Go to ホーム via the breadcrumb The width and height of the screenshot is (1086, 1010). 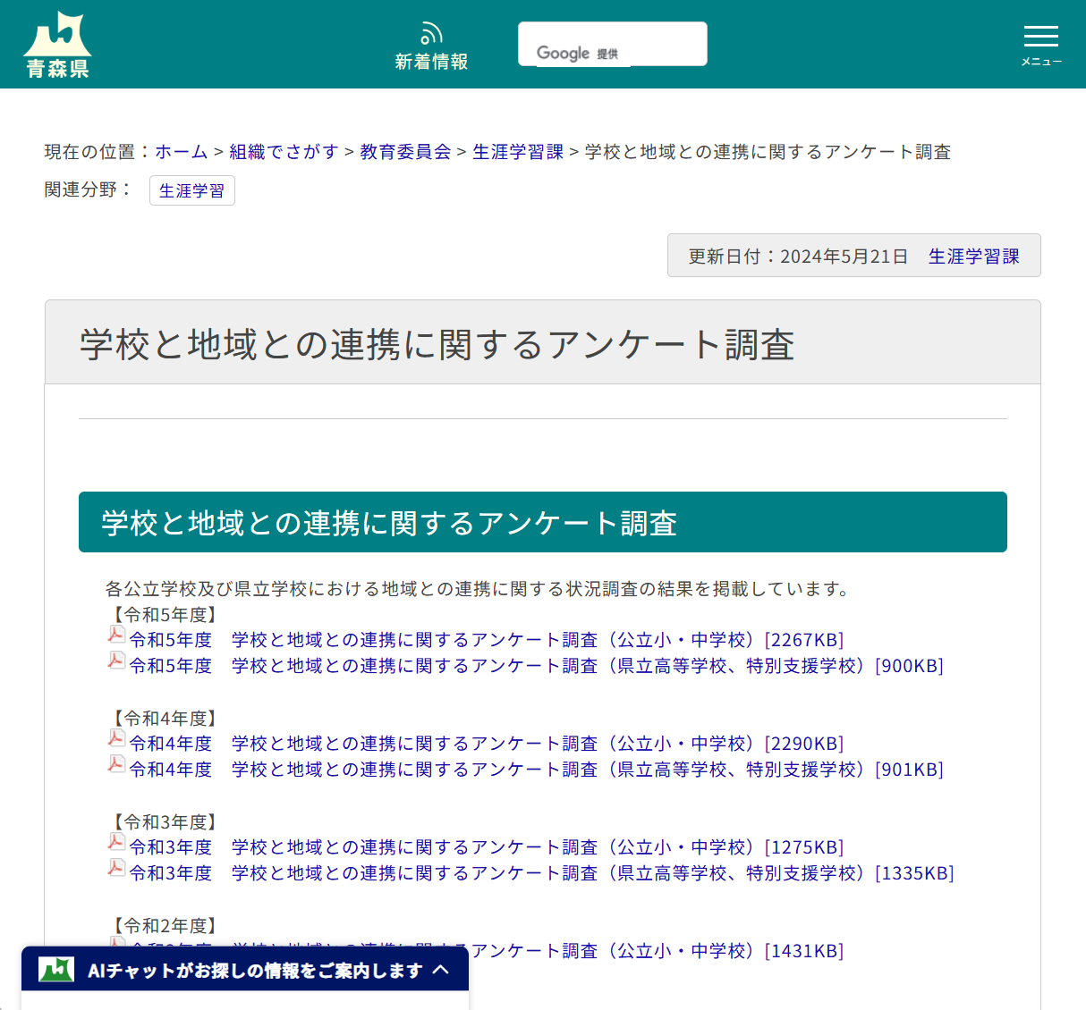pyautogui.click(x=181, y=152)
